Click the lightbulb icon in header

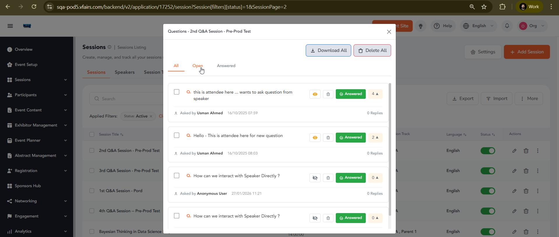[x=420, y=26]
